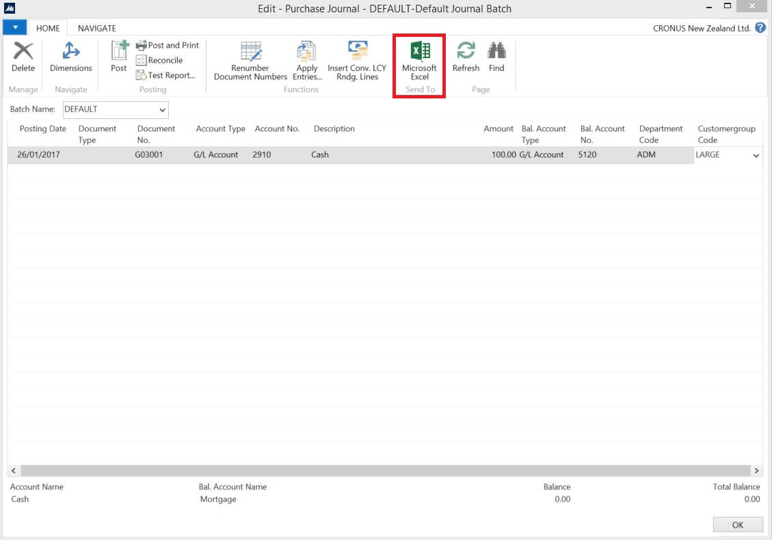Click the Document Type column header
Screen dimensions: 772x540
tap(97, 134)
